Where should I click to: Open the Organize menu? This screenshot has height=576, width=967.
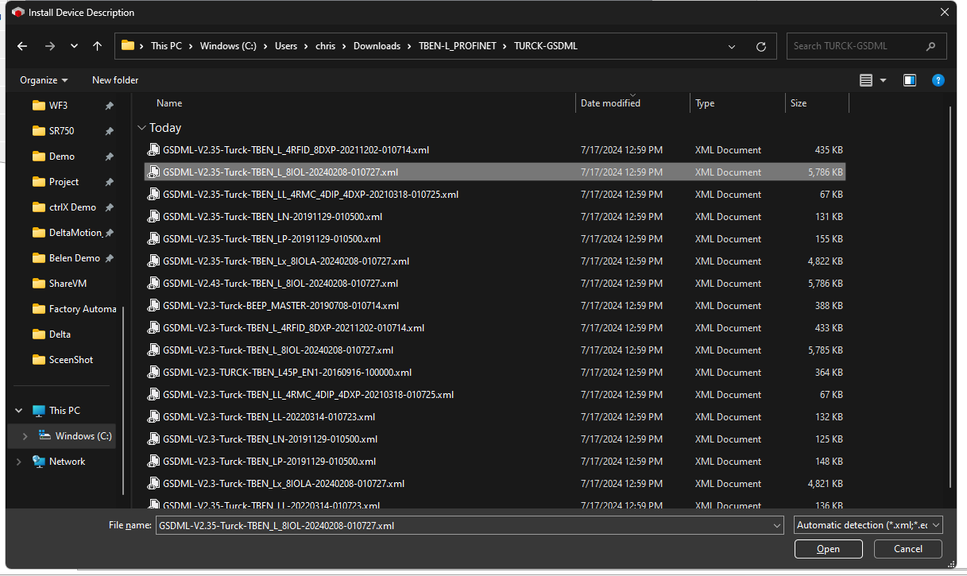click(x=44, y=80)
